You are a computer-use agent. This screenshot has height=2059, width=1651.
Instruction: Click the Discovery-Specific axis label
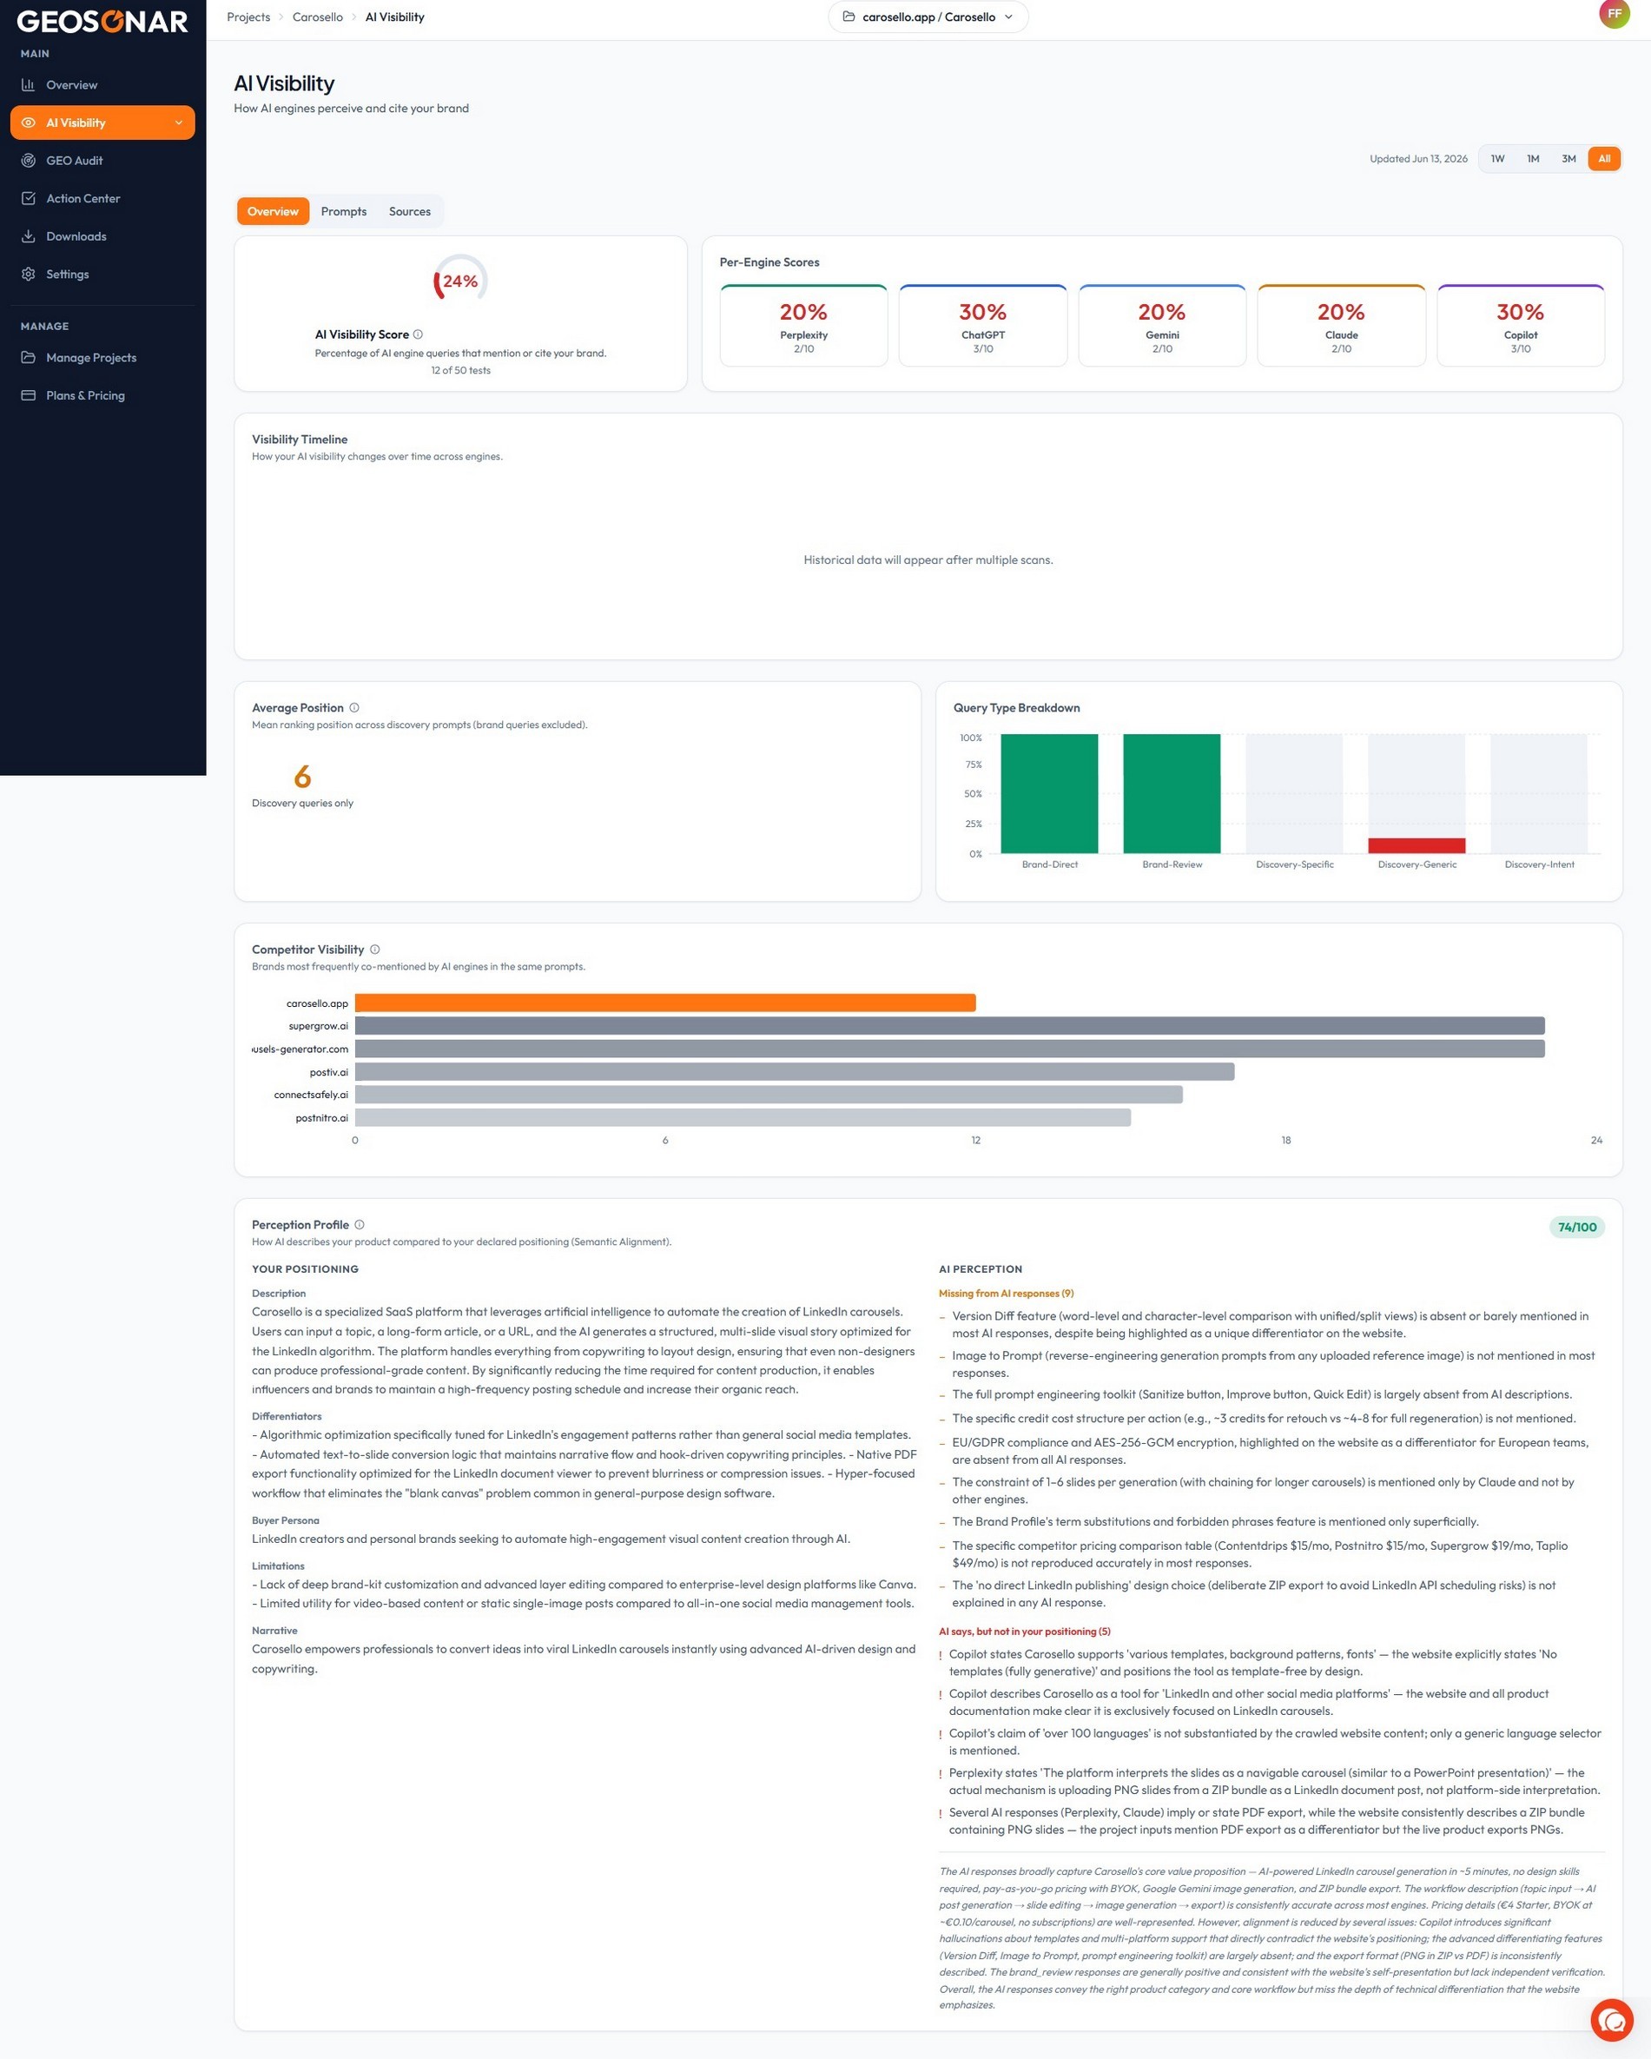click(1294, 864)
